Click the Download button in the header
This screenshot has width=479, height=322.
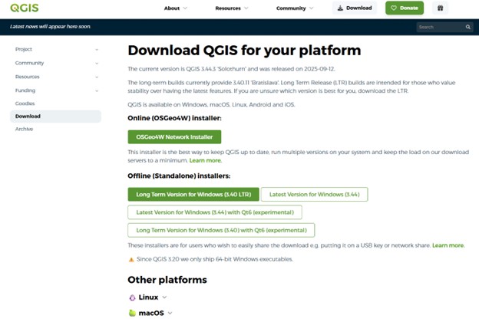355,8
